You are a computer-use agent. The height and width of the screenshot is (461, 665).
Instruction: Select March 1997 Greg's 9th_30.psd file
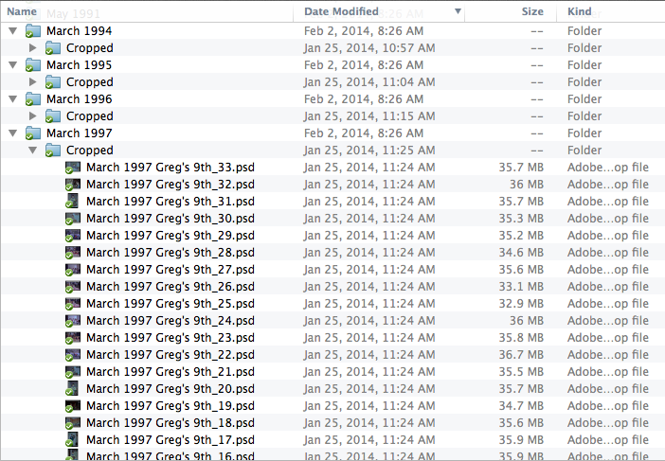pos(170,219)
